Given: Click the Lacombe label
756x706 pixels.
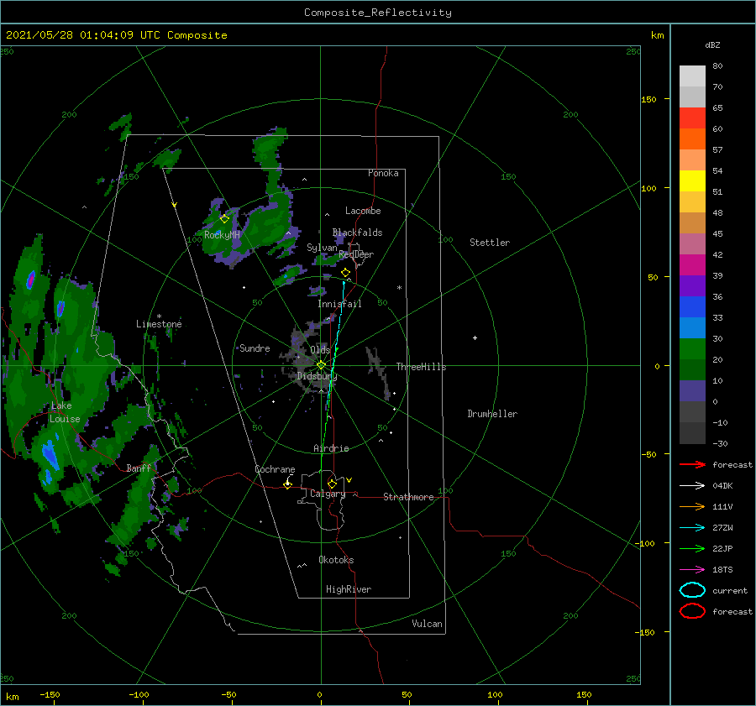Looking at the screenshot, I should pos(363,211).
